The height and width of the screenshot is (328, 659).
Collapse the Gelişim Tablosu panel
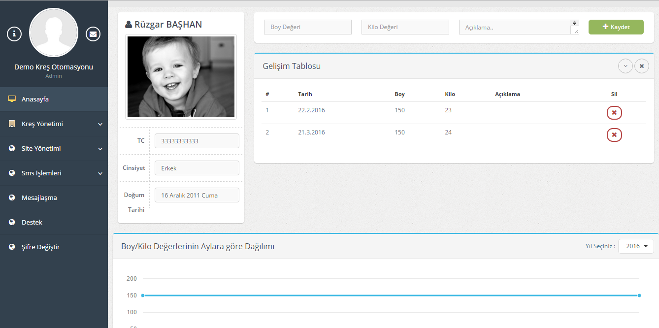(x=625, y=66)
